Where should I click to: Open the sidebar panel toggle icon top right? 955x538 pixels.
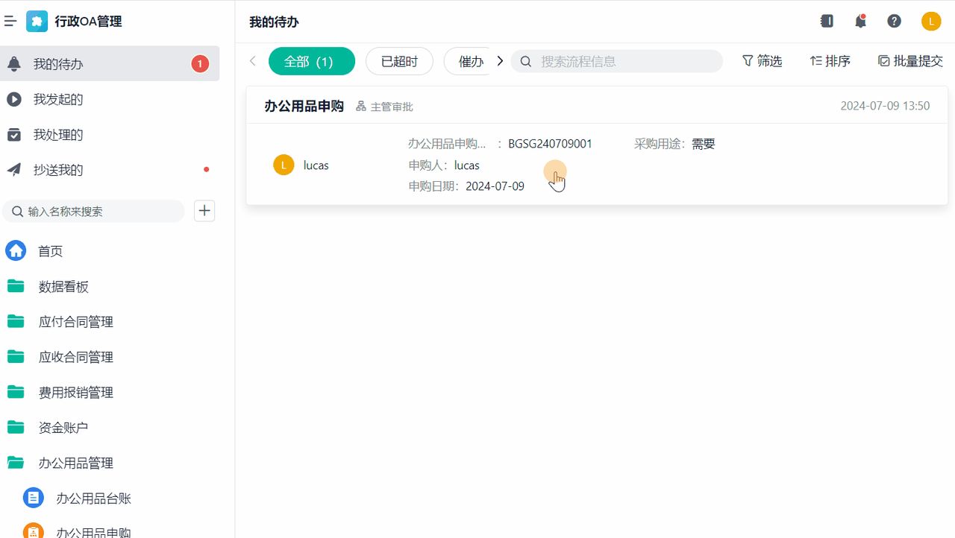pos(827,21)
